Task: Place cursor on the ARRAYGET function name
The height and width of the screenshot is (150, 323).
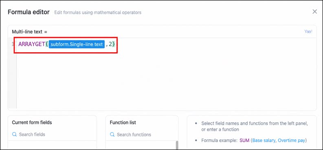Action: [x=31, y=44]
